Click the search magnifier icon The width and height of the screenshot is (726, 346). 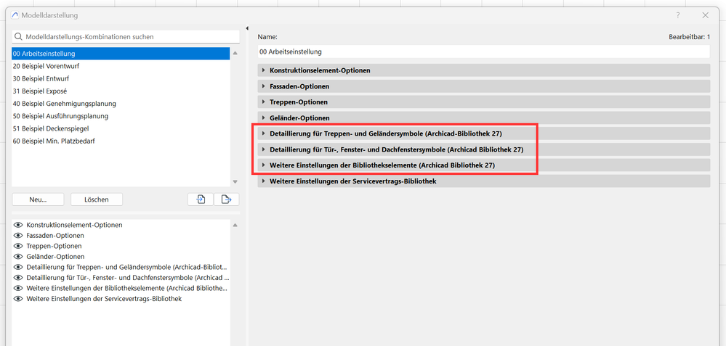(x=18, y=36)
